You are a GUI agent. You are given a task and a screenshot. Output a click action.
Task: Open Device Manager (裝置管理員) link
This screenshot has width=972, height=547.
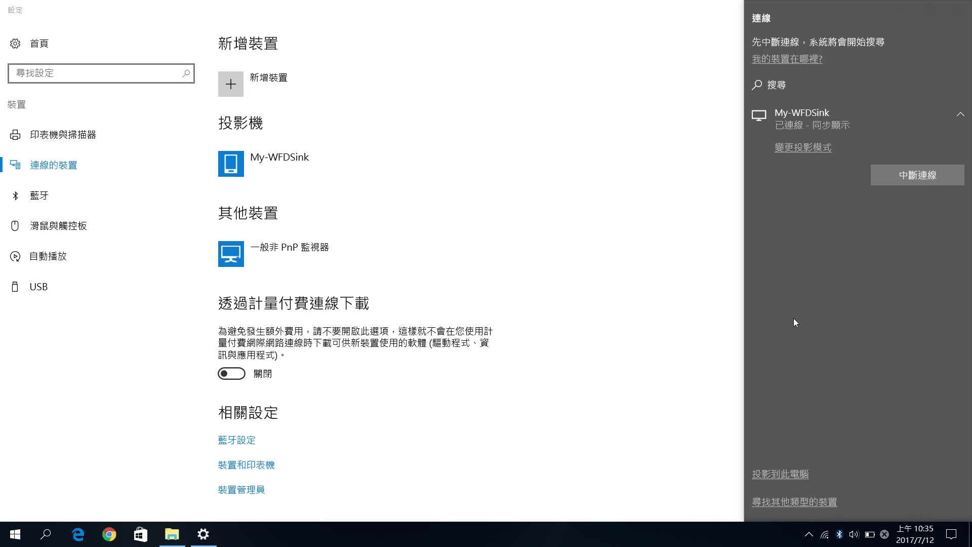pos(241,490)
